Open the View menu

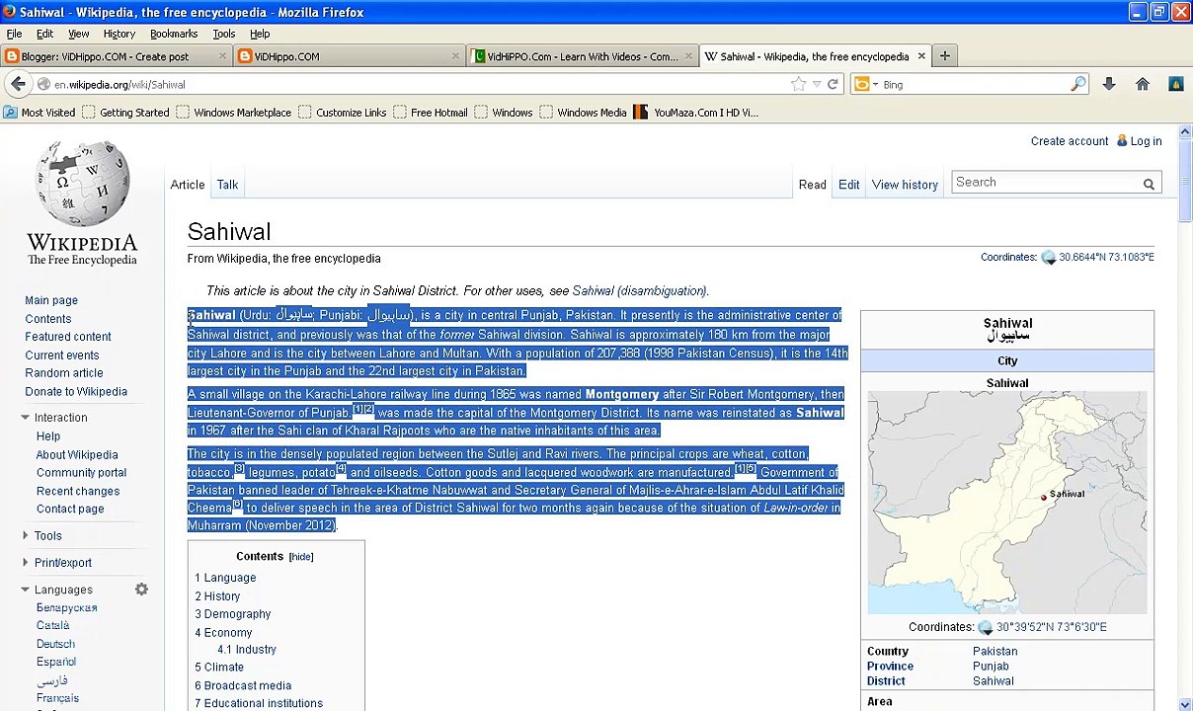tap(78, 34)
